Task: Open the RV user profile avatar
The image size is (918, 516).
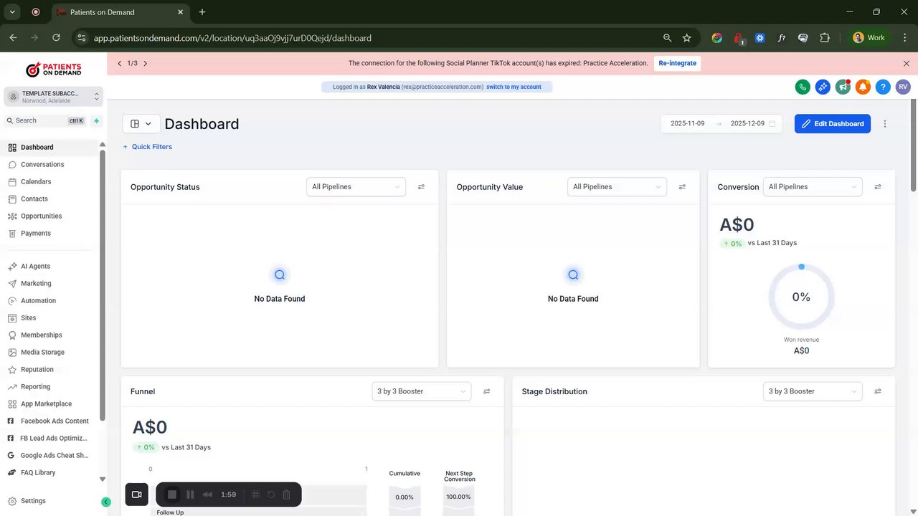Action: [903, 87]
